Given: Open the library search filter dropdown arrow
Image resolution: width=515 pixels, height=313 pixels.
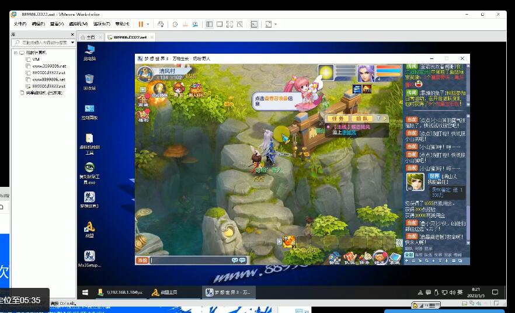Looking at the screenshot, I should click(x=72, y=43).
